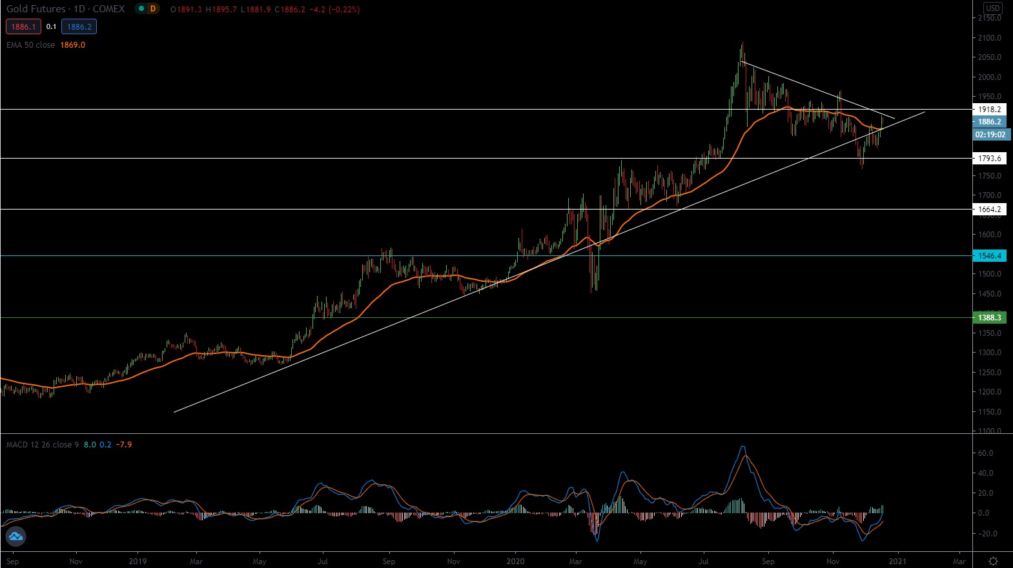Viewport: 1013px width, 568px height.
Task: Click the low price L1881.9
Action: (256, 10)
